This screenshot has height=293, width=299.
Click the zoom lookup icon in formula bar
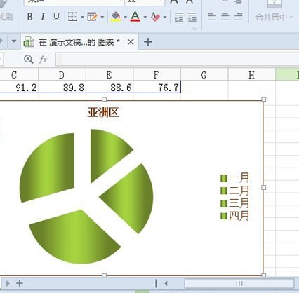28,60
